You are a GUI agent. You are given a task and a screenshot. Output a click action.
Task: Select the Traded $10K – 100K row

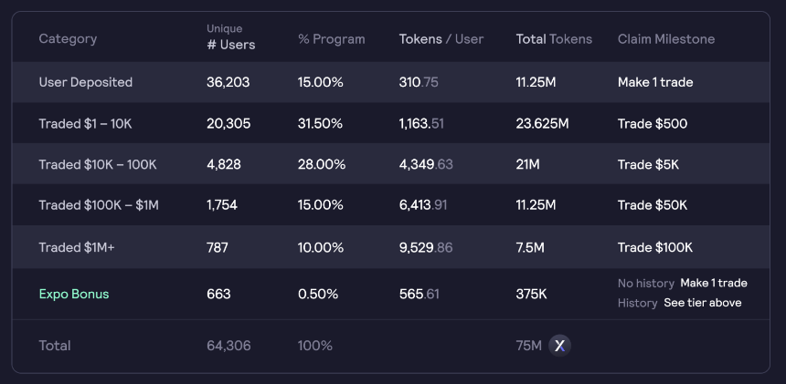coord(390,164)
